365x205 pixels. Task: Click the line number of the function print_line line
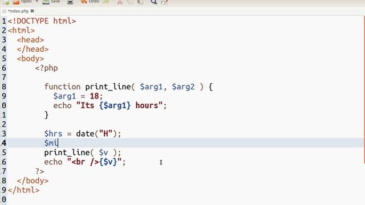click(4, 87)
